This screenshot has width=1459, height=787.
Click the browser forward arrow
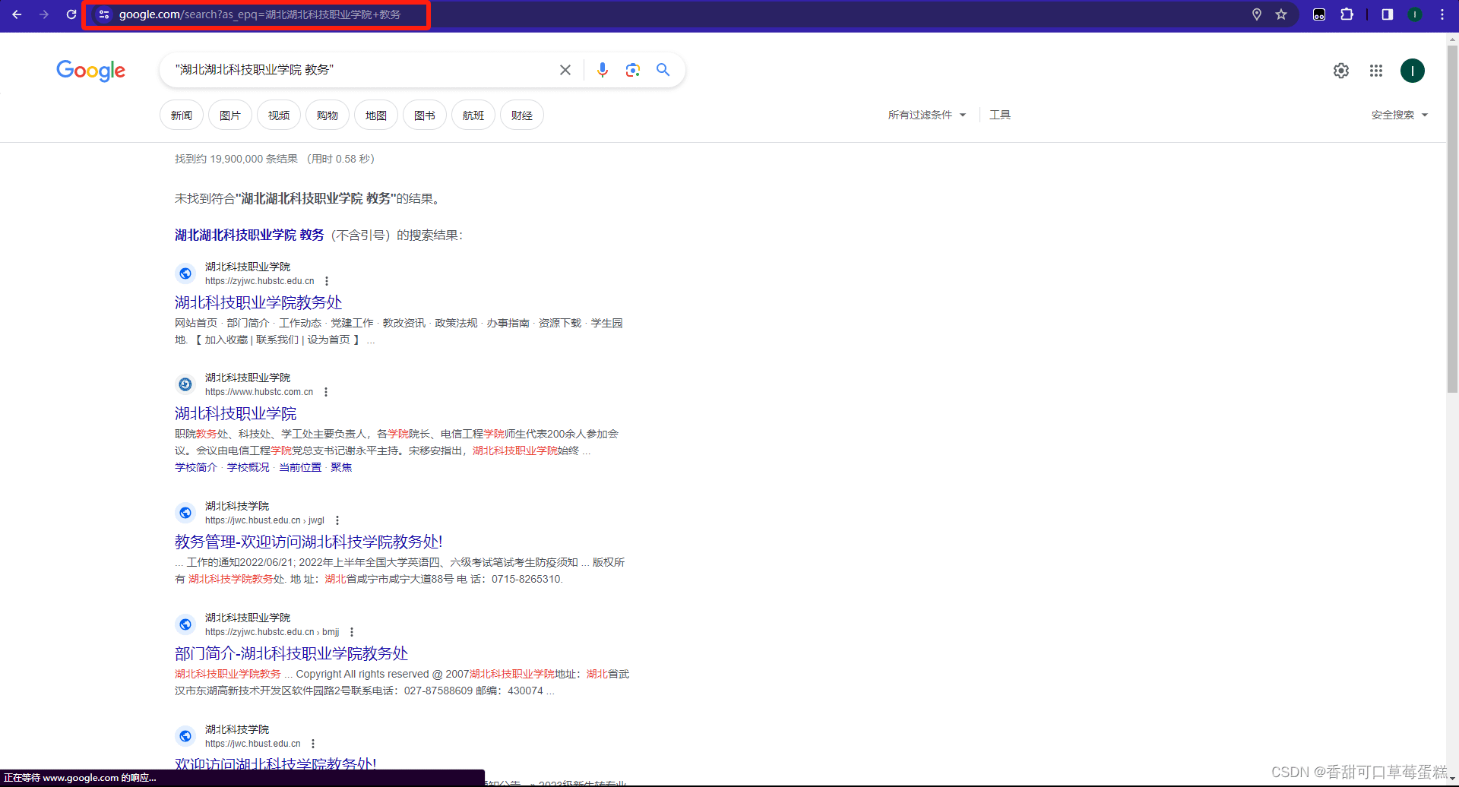pyautogui.click(x=44, y=14)
